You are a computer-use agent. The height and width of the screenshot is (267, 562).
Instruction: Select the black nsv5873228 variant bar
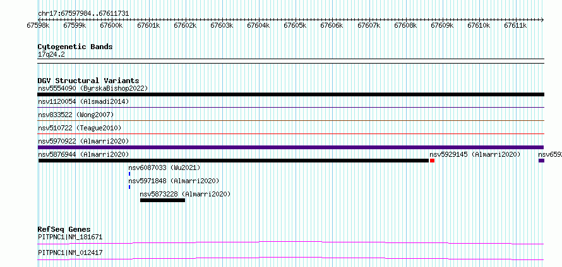pos(163,200)
